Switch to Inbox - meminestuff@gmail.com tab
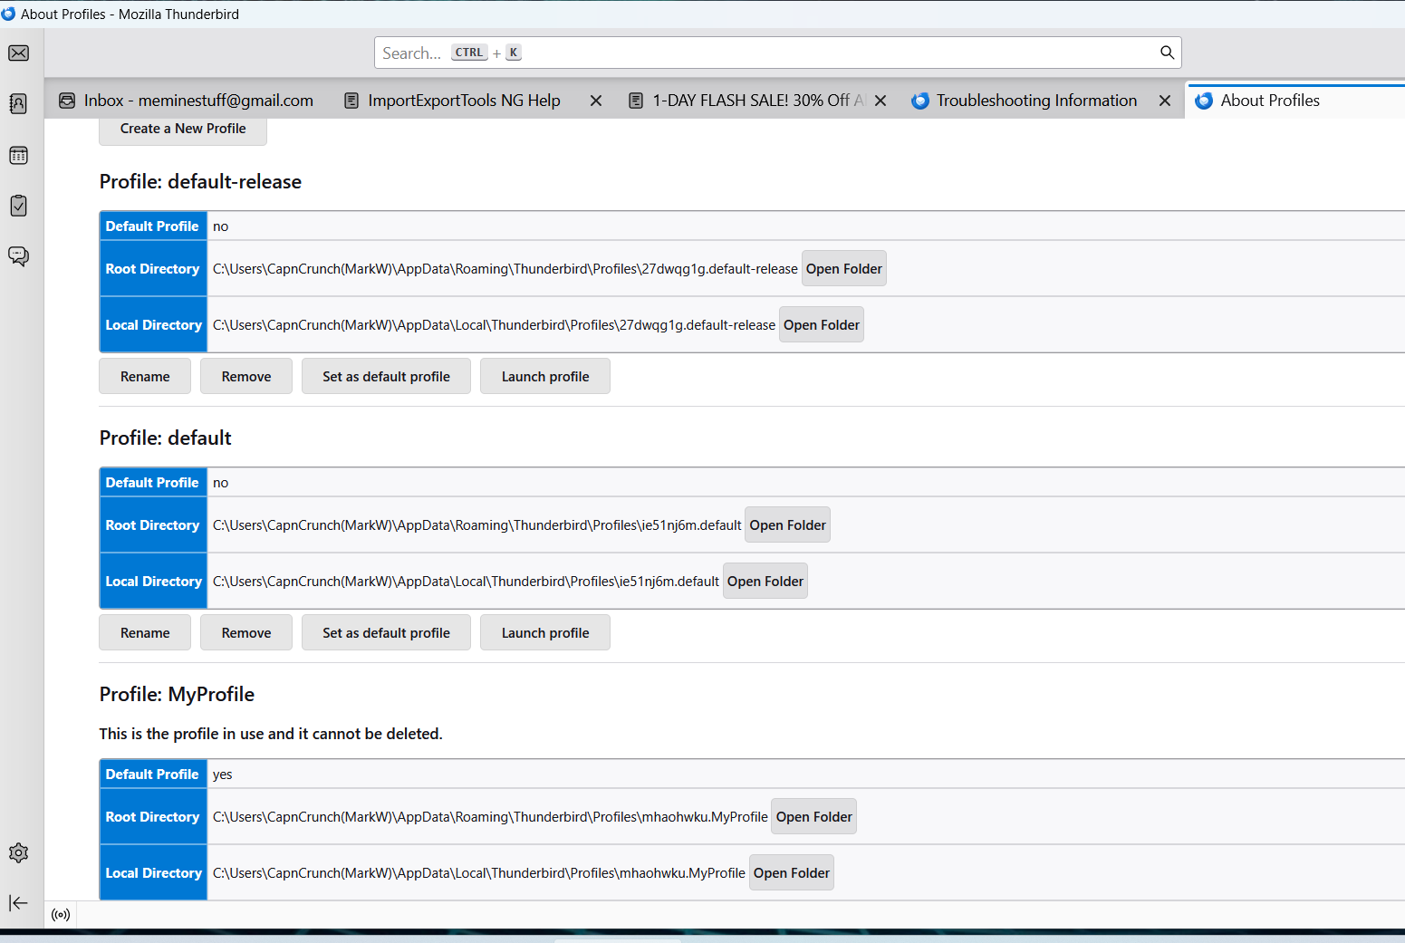The height and width of the screenshot is (943, 1405). (186, 101)
